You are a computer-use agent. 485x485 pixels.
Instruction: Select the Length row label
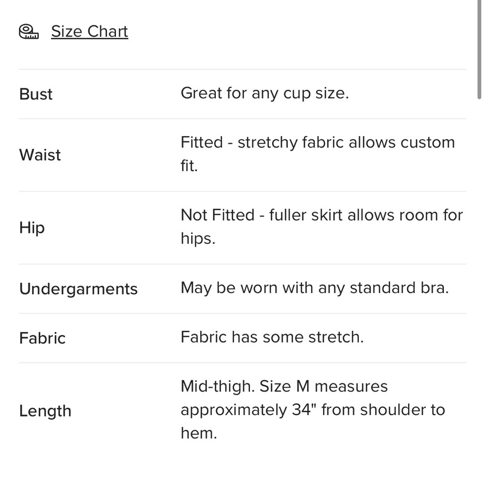point(45,411)
